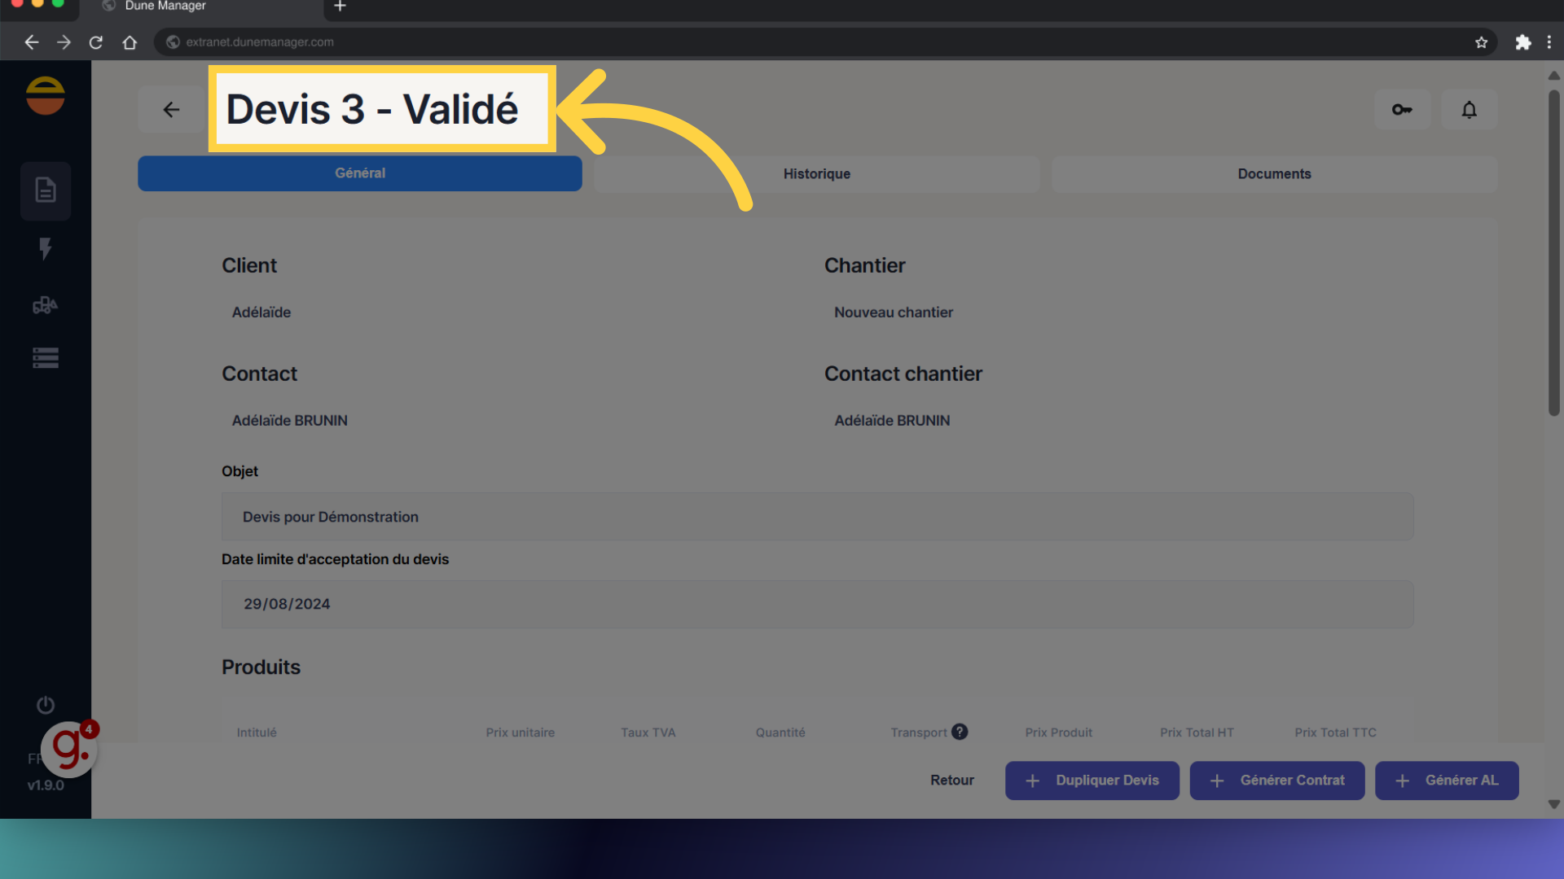Go back using the Retour button

click(951, 780)
